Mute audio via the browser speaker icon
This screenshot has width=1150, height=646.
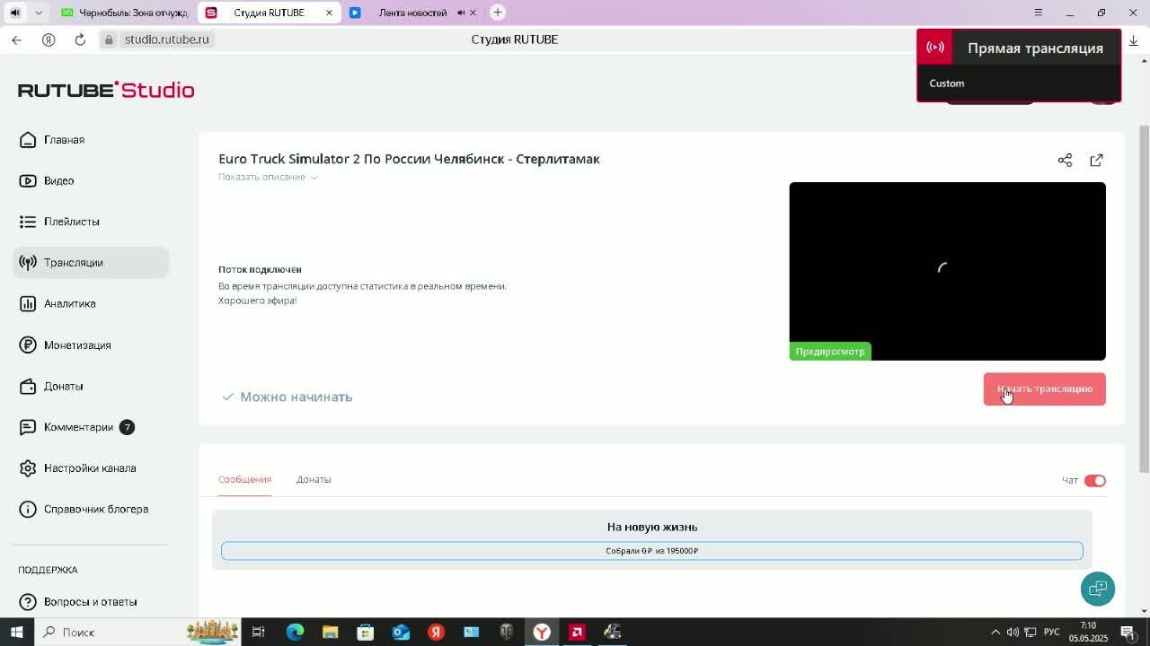(15, 13)
